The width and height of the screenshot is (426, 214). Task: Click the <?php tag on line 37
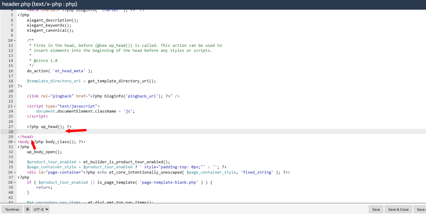tap(23, 177)
